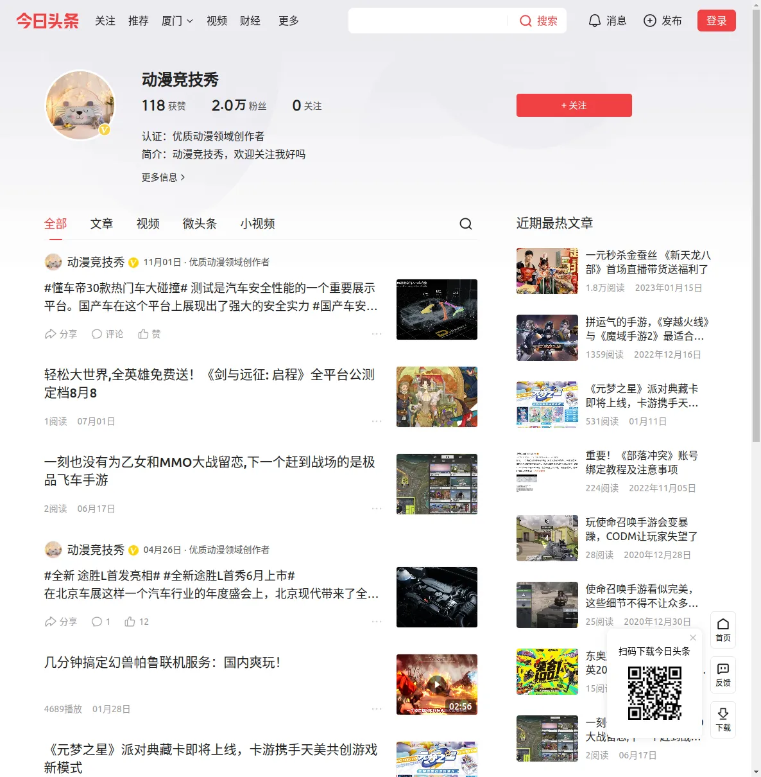Viewport: 761px width, 777px height.
Task: Open more options for 幻兽帕鲁 video
Action: 377,709
